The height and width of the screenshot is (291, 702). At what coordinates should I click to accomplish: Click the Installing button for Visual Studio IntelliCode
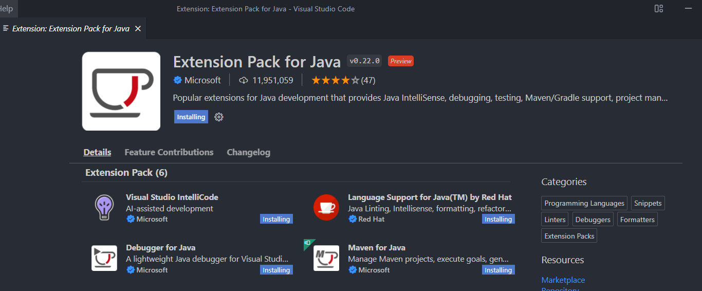276,219
